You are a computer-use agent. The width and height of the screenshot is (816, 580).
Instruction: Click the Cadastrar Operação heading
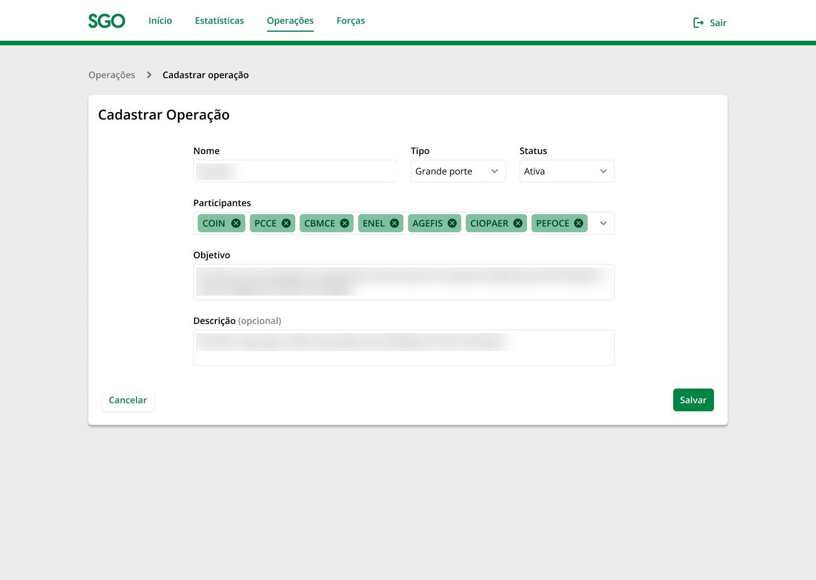pyautogui.click(x=164, y=114)
